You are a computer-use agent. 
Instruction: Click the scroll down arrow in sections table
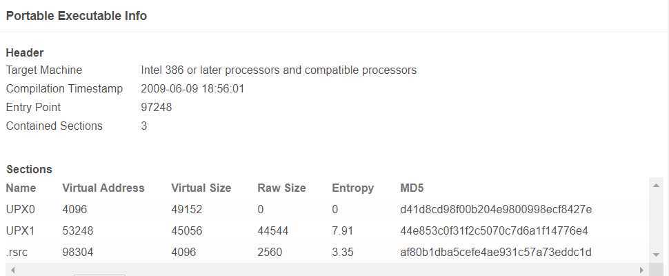(x=656, y=255)
